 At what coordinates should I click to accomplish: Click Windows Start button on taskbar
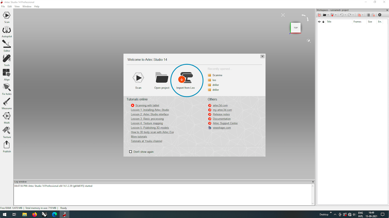(4, 214)
